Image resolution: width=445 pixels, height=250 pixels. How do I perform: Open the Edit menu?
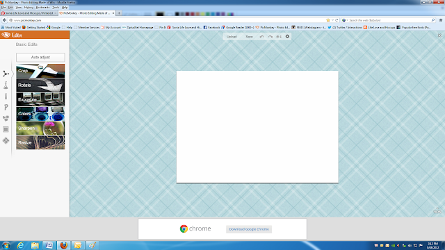pos(10,8)
